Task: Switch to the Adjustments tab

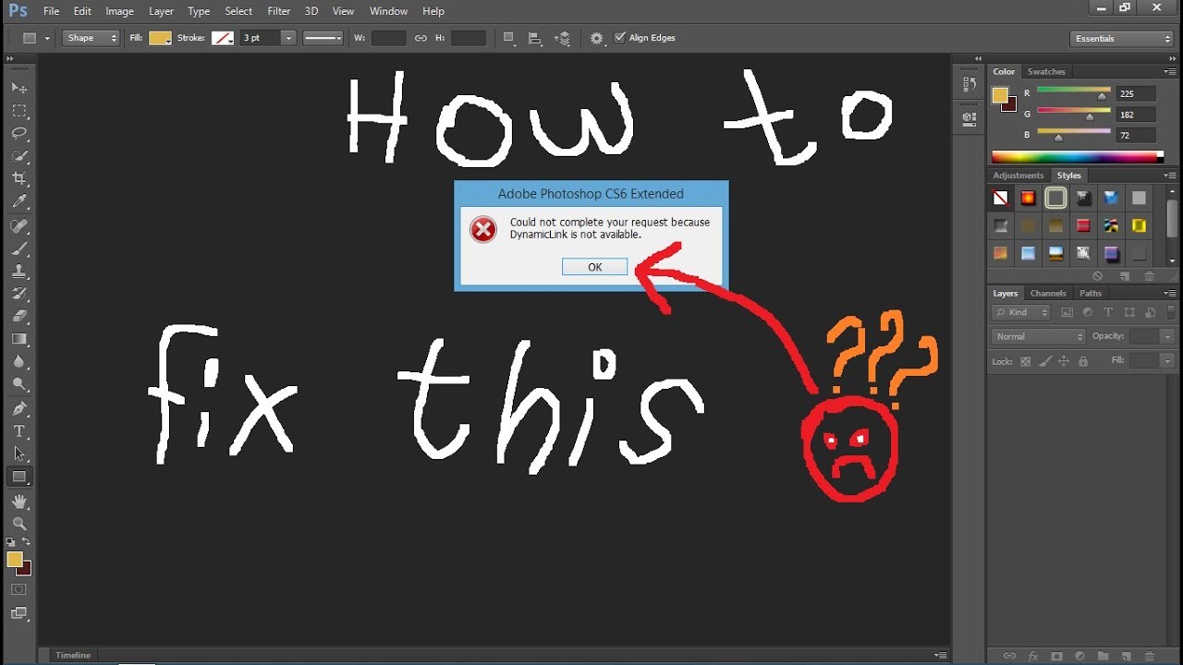Action: [x=1018, y=175]
